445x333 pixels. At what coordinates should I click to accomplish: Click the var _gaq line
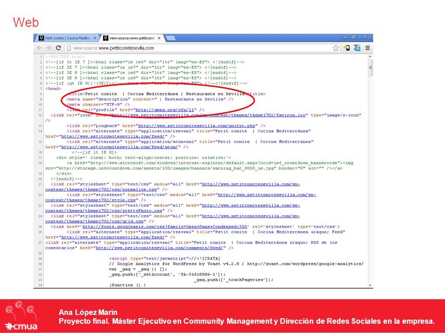click(x=138, y=269)
